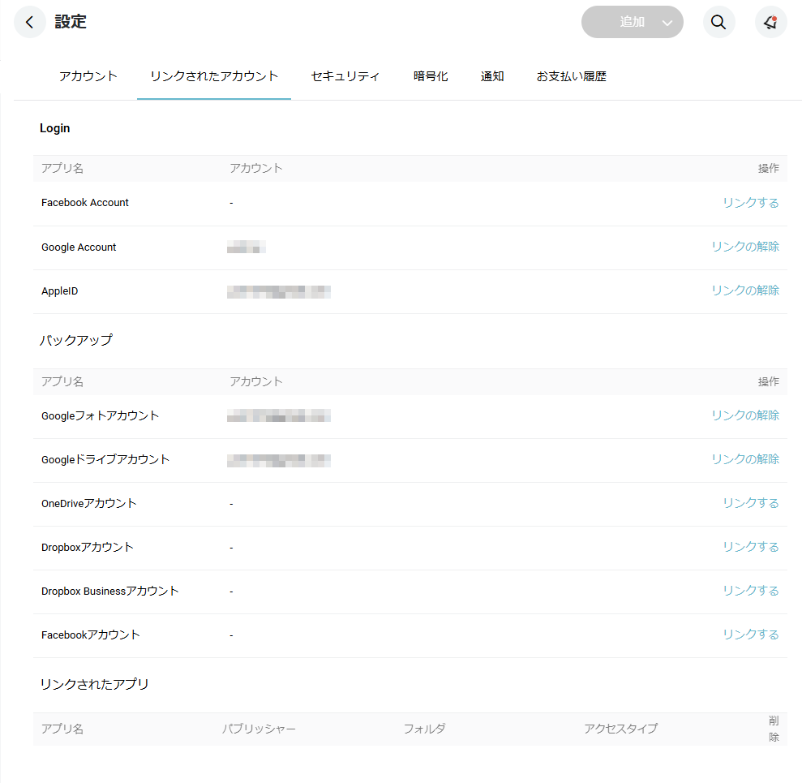The width and height of the screenshot is (802, 783).
Task: Unlink the Google Account login
Action: tap(744, 247)
